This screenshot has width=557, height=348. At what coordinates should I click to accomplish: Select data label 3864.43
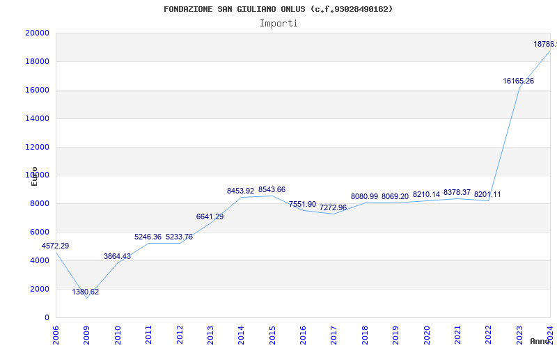point(117,256)
